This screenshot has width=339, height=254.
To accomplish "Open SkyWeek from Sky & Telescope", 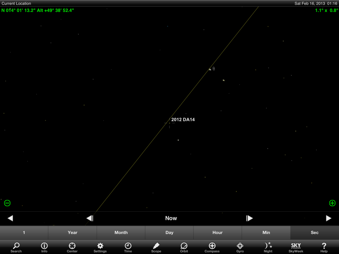I will tap(296, 247).
